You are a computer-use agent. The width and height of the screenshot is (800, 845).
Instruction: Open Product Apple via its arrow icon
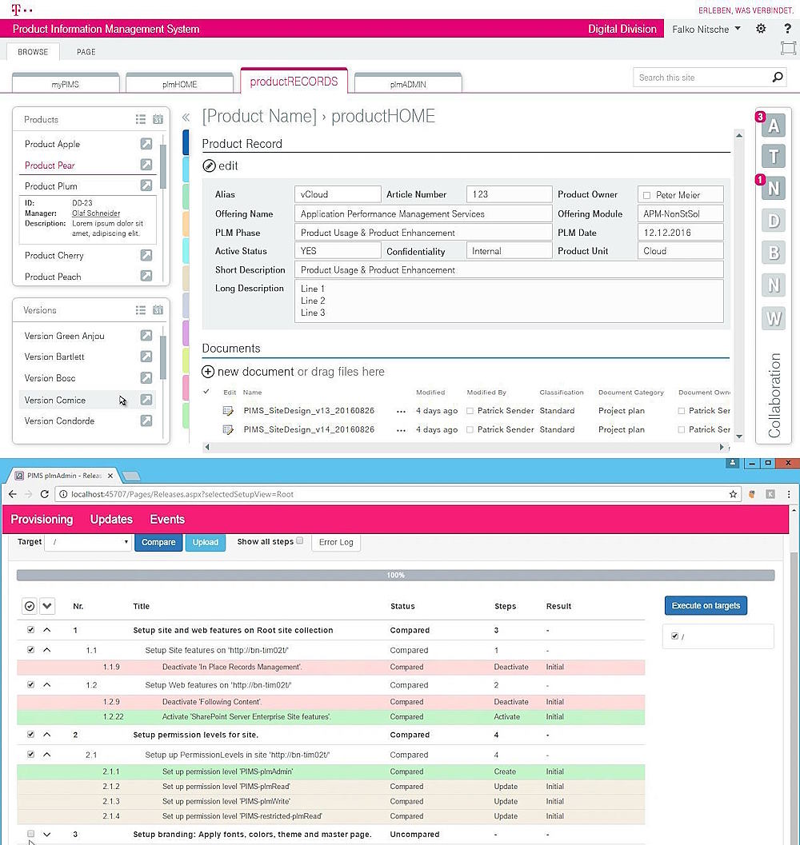point(146,144)
